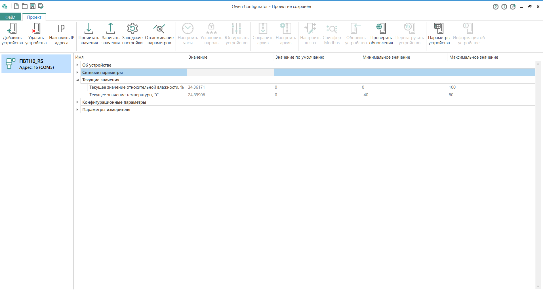
Task: Select the ПВТ110_RS device in the list
Action: pos(36,64)
